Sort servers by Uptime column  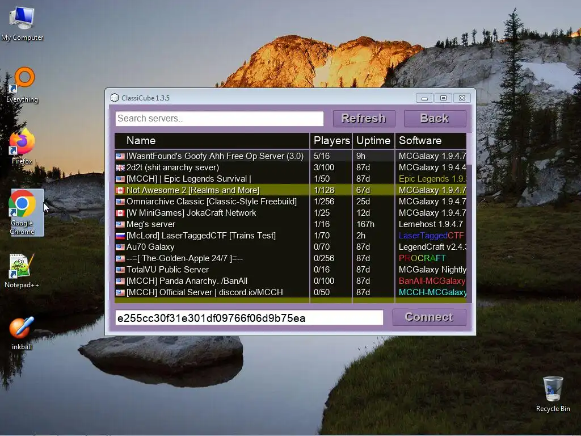pyautogui.click(x=373, y=141)
